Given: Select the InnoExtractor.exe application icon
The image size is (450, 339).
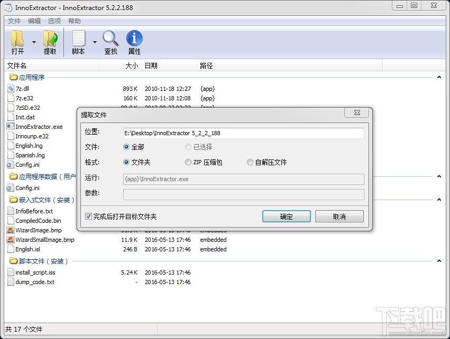Looking at the screenshot, I should point(11,126).
